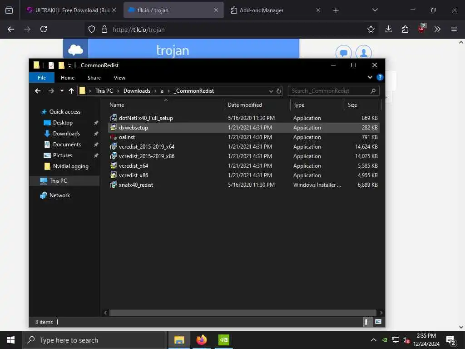Sort files by Date modified column
Viewport: 465px width, 349px height.
tap(257, 105)
